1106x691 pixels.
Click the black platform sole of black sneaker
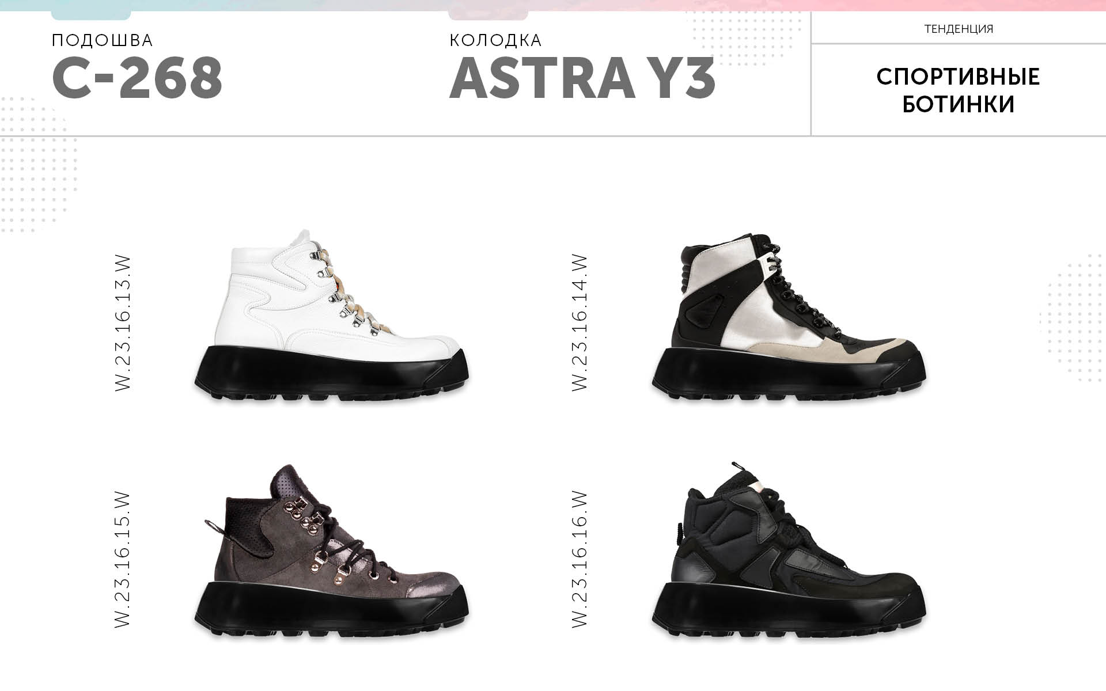pos(789,609)
